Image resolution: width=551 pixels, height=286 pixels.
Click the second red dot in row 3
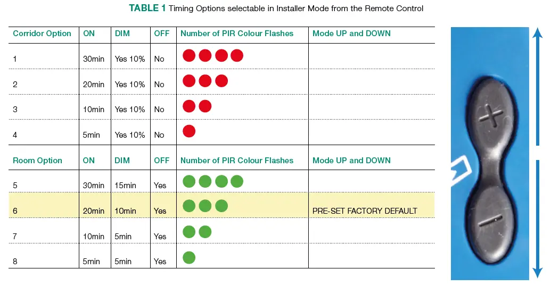[205, 106]
